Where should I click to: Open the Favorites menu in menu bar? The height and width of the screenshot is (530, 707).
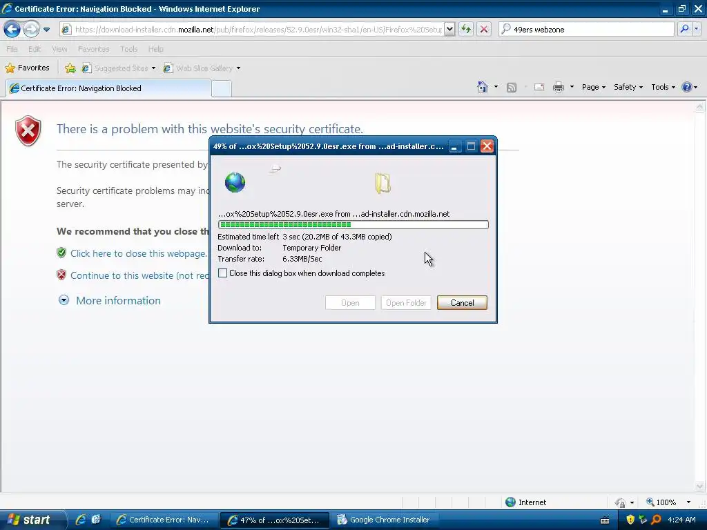pos(93,49)
